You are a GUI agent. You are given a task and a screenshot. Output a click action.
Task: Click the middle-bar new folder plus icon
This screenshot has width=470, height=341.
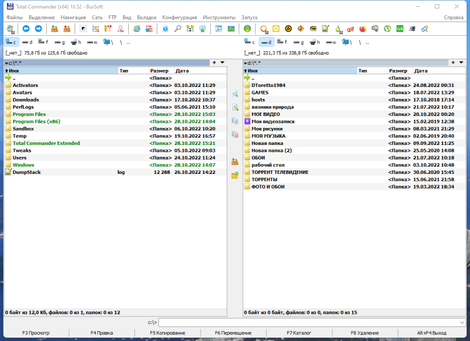tap(235, 175)
